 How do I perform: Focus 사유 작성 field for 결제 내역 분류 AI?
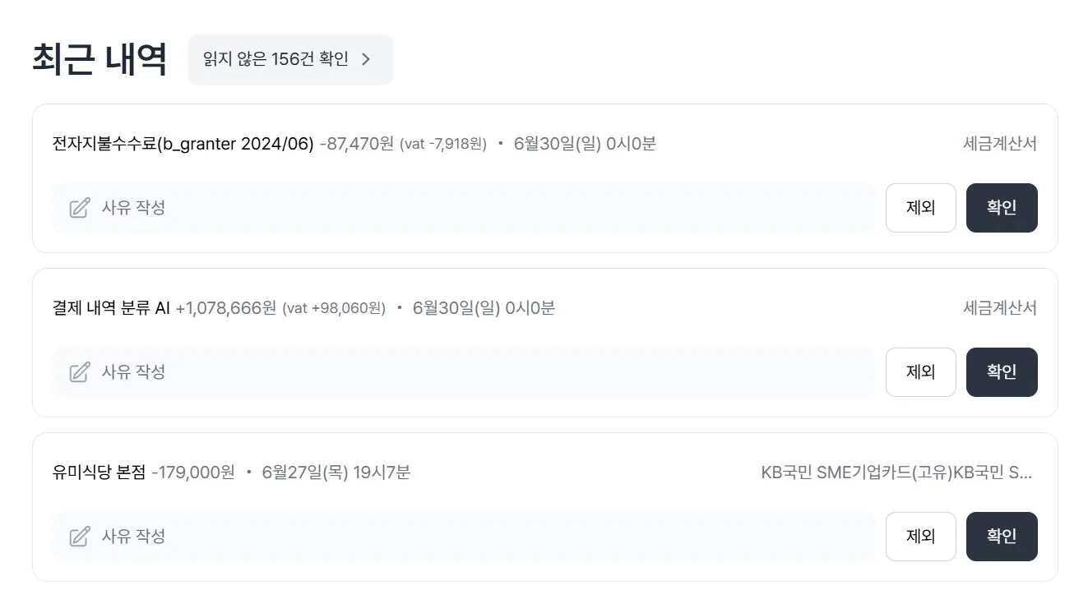pos(464,372)
